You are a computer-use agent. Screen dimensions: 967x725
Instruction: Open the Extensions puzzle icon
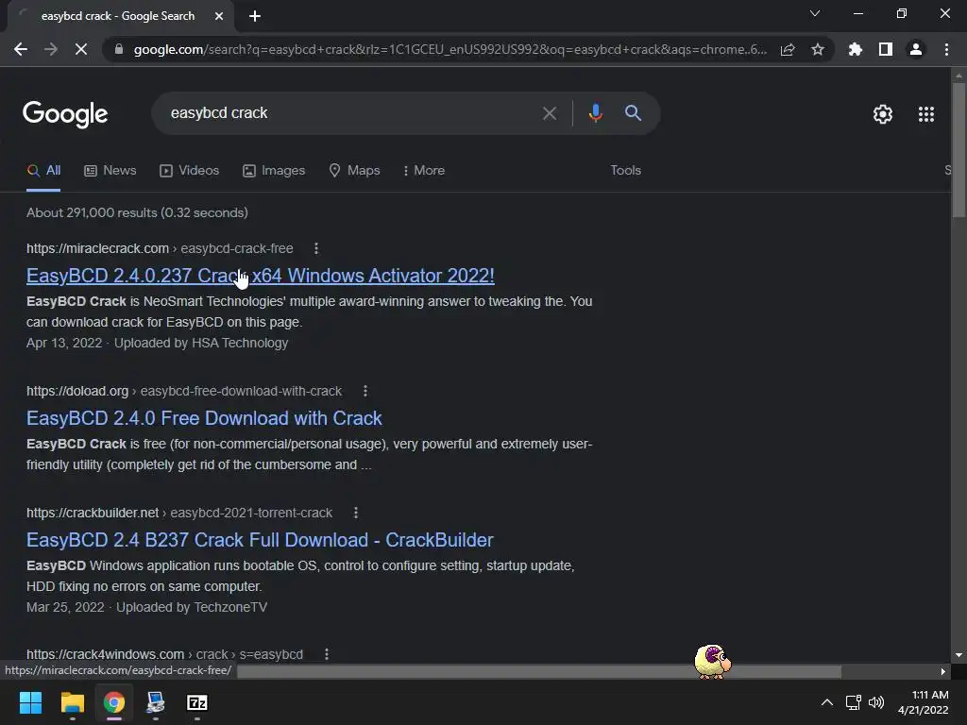click(x=856, y=49)
